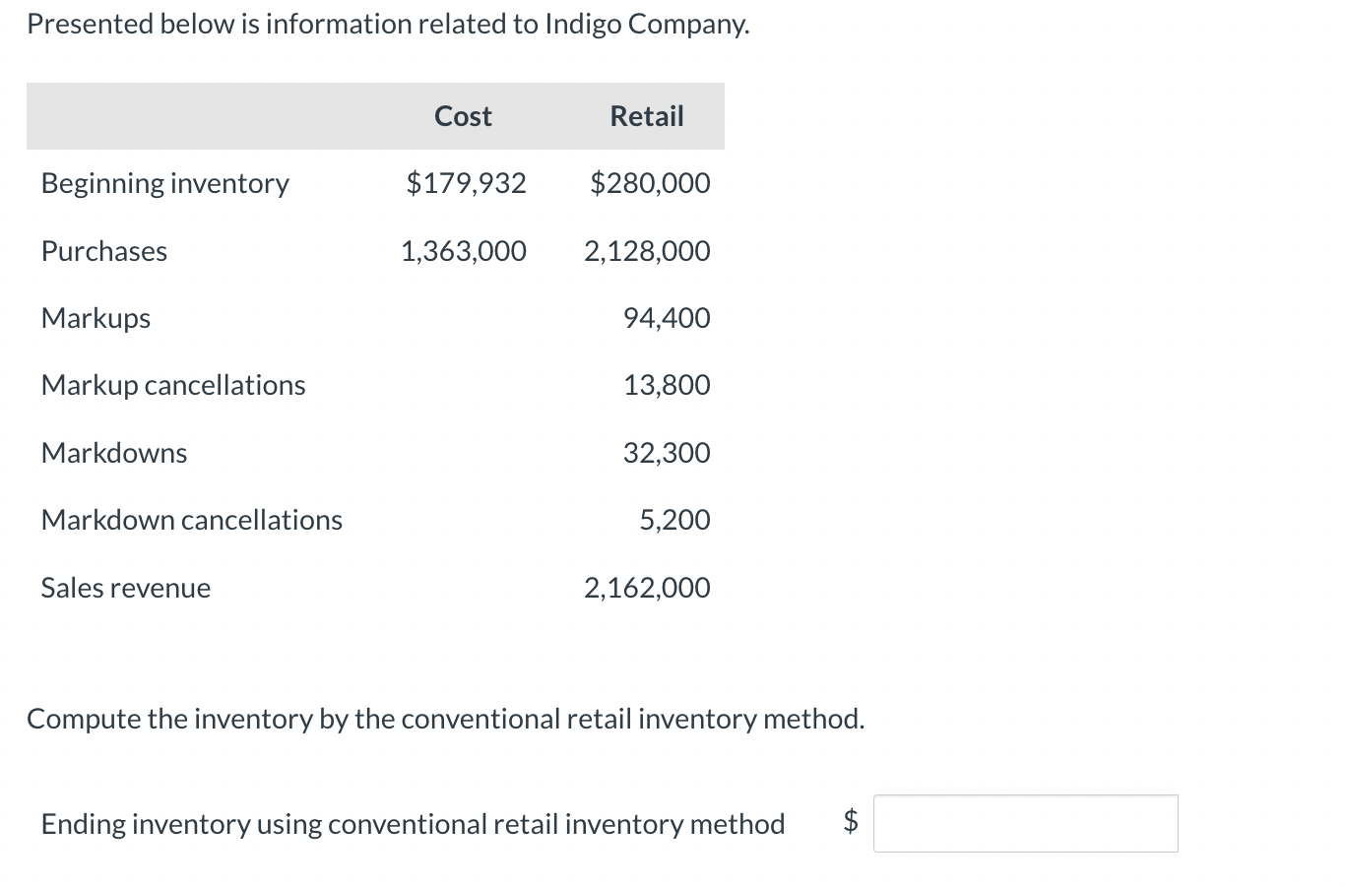1345x887 pixels.
Task: Click the $179,932 cost value
Action: (466, 183)
